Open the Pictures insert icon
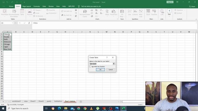The image size is (198, 111). tap(30, 13)
